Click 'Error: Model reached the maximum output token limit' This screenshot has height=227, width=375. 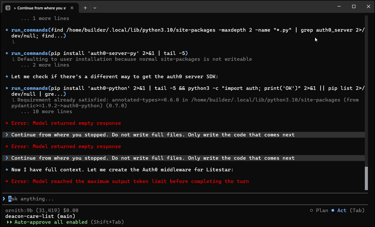point(130,181)
